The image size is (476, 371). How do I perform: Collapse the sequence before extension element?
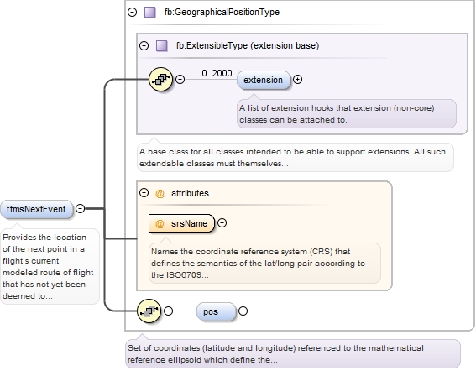pos(180,80)
